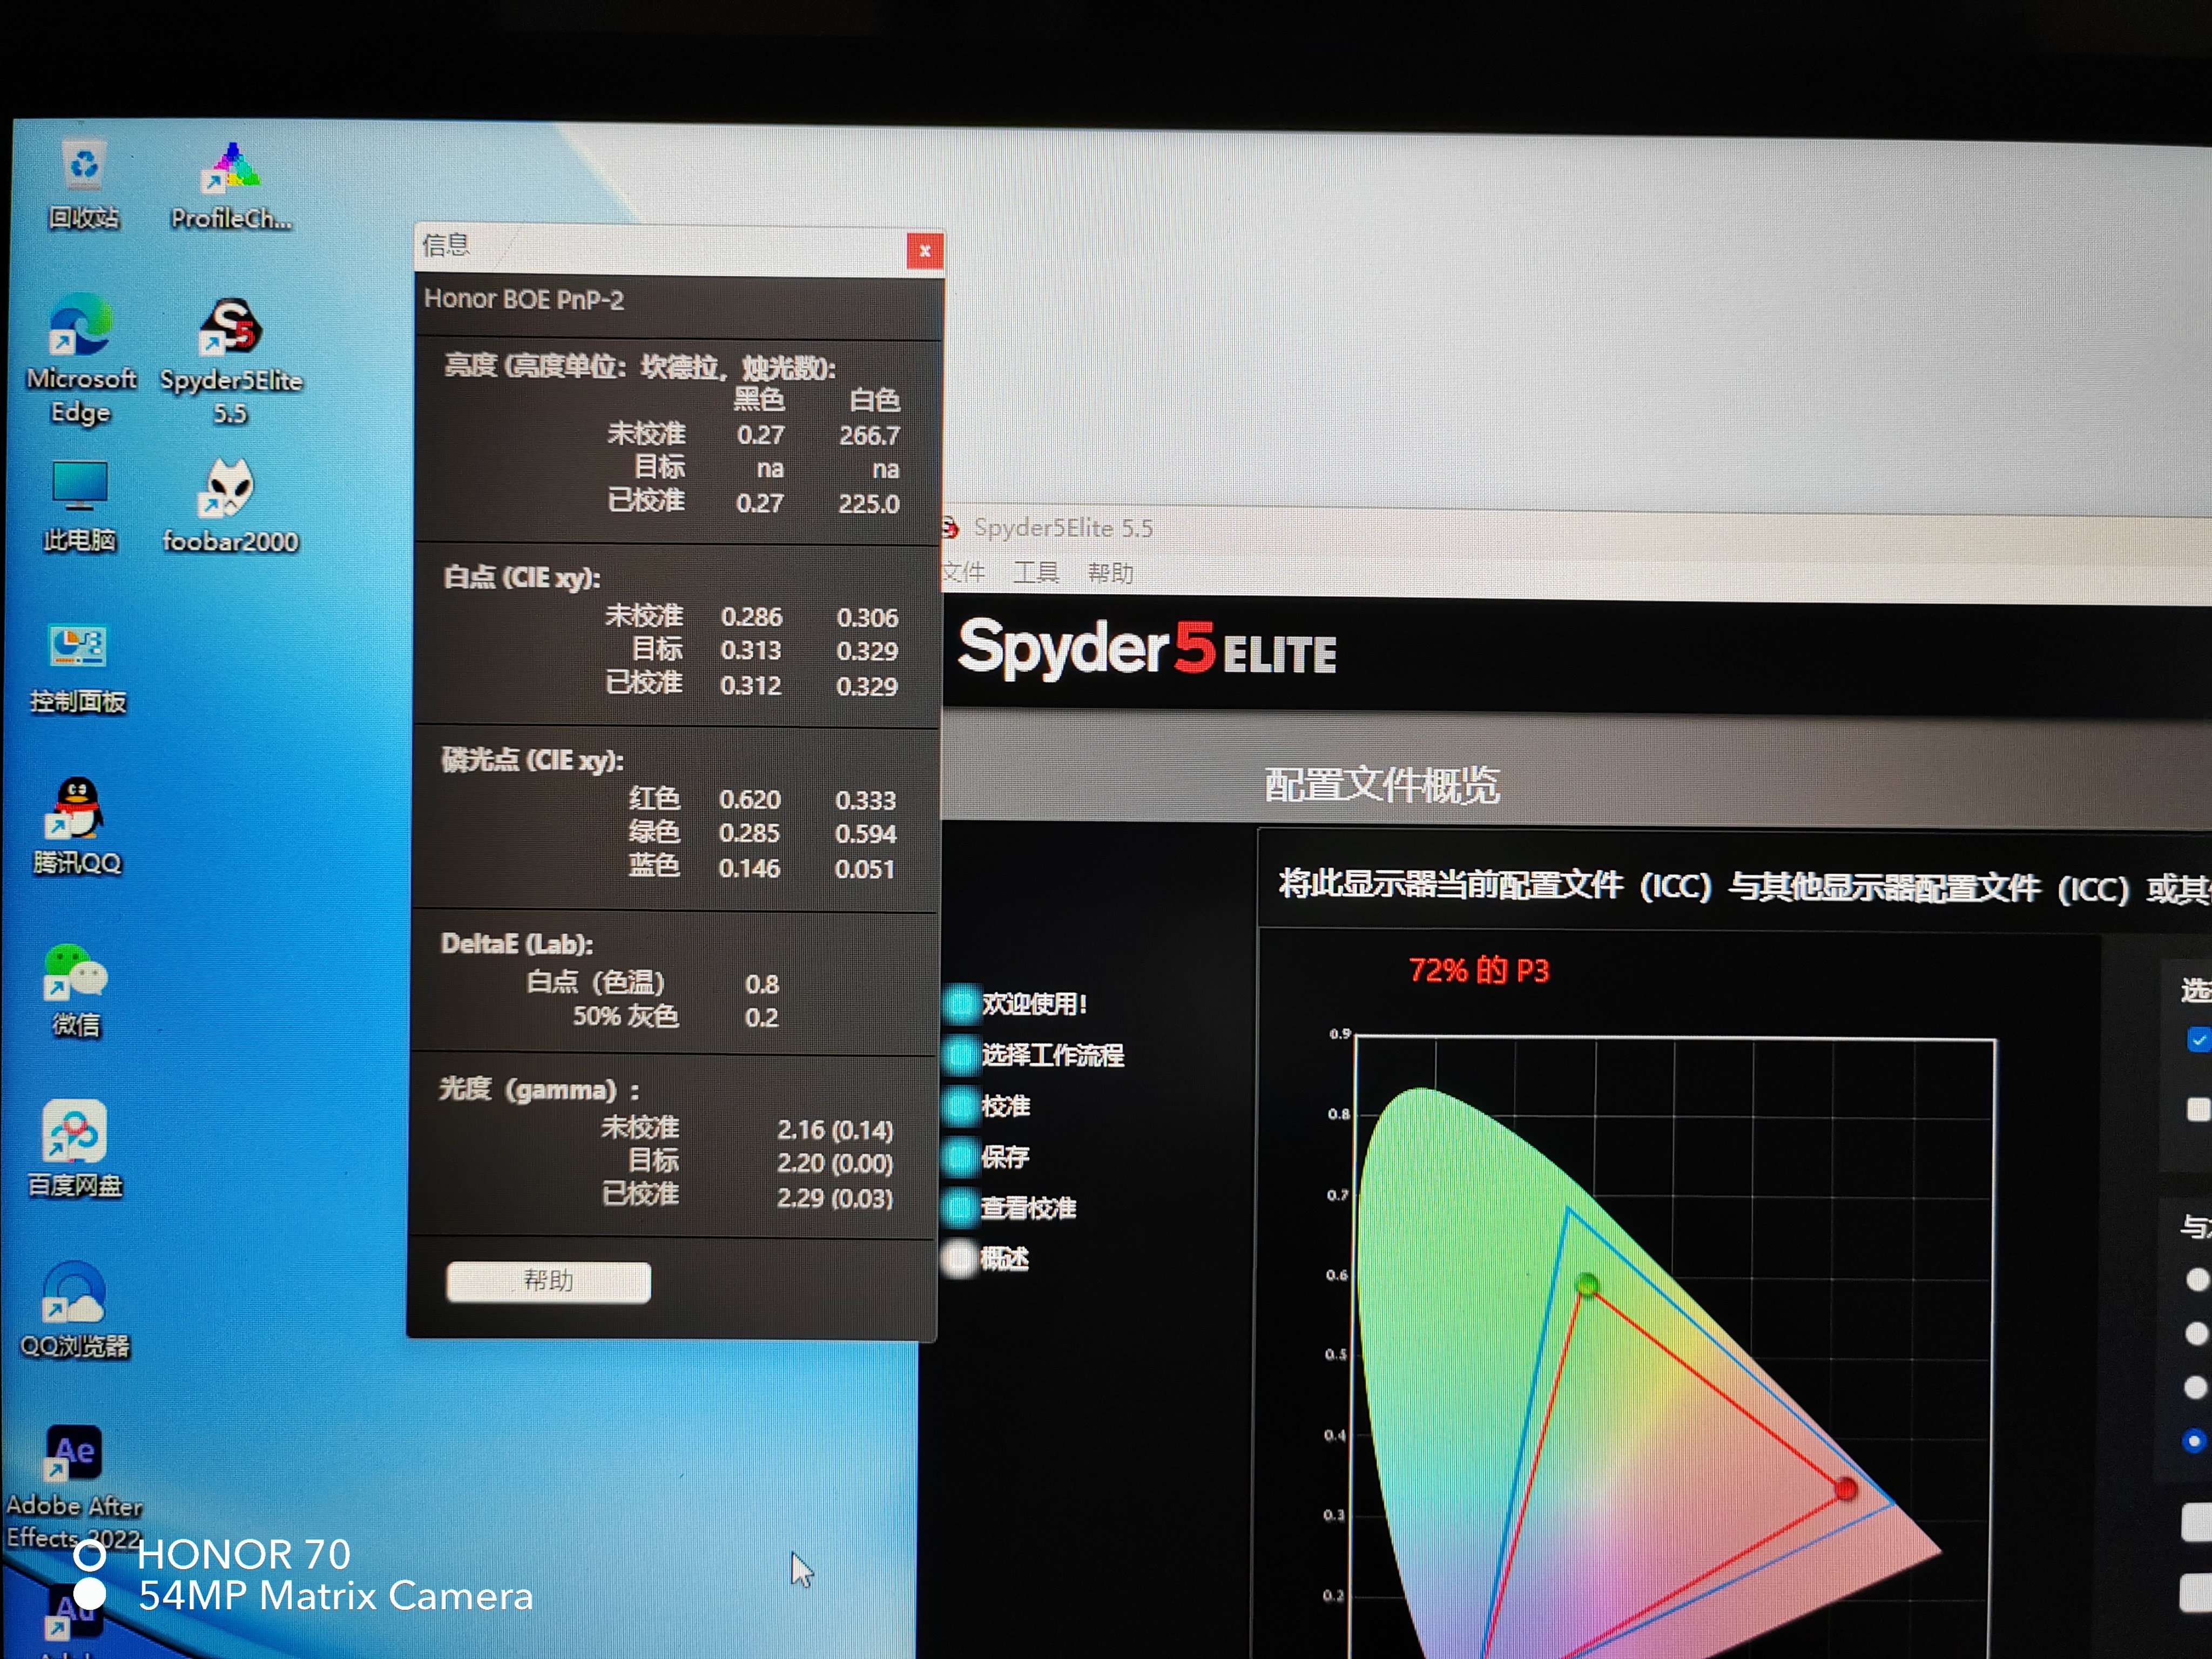Select the third comparison radio button

pyautogui.click(x=2195, y=1388)
